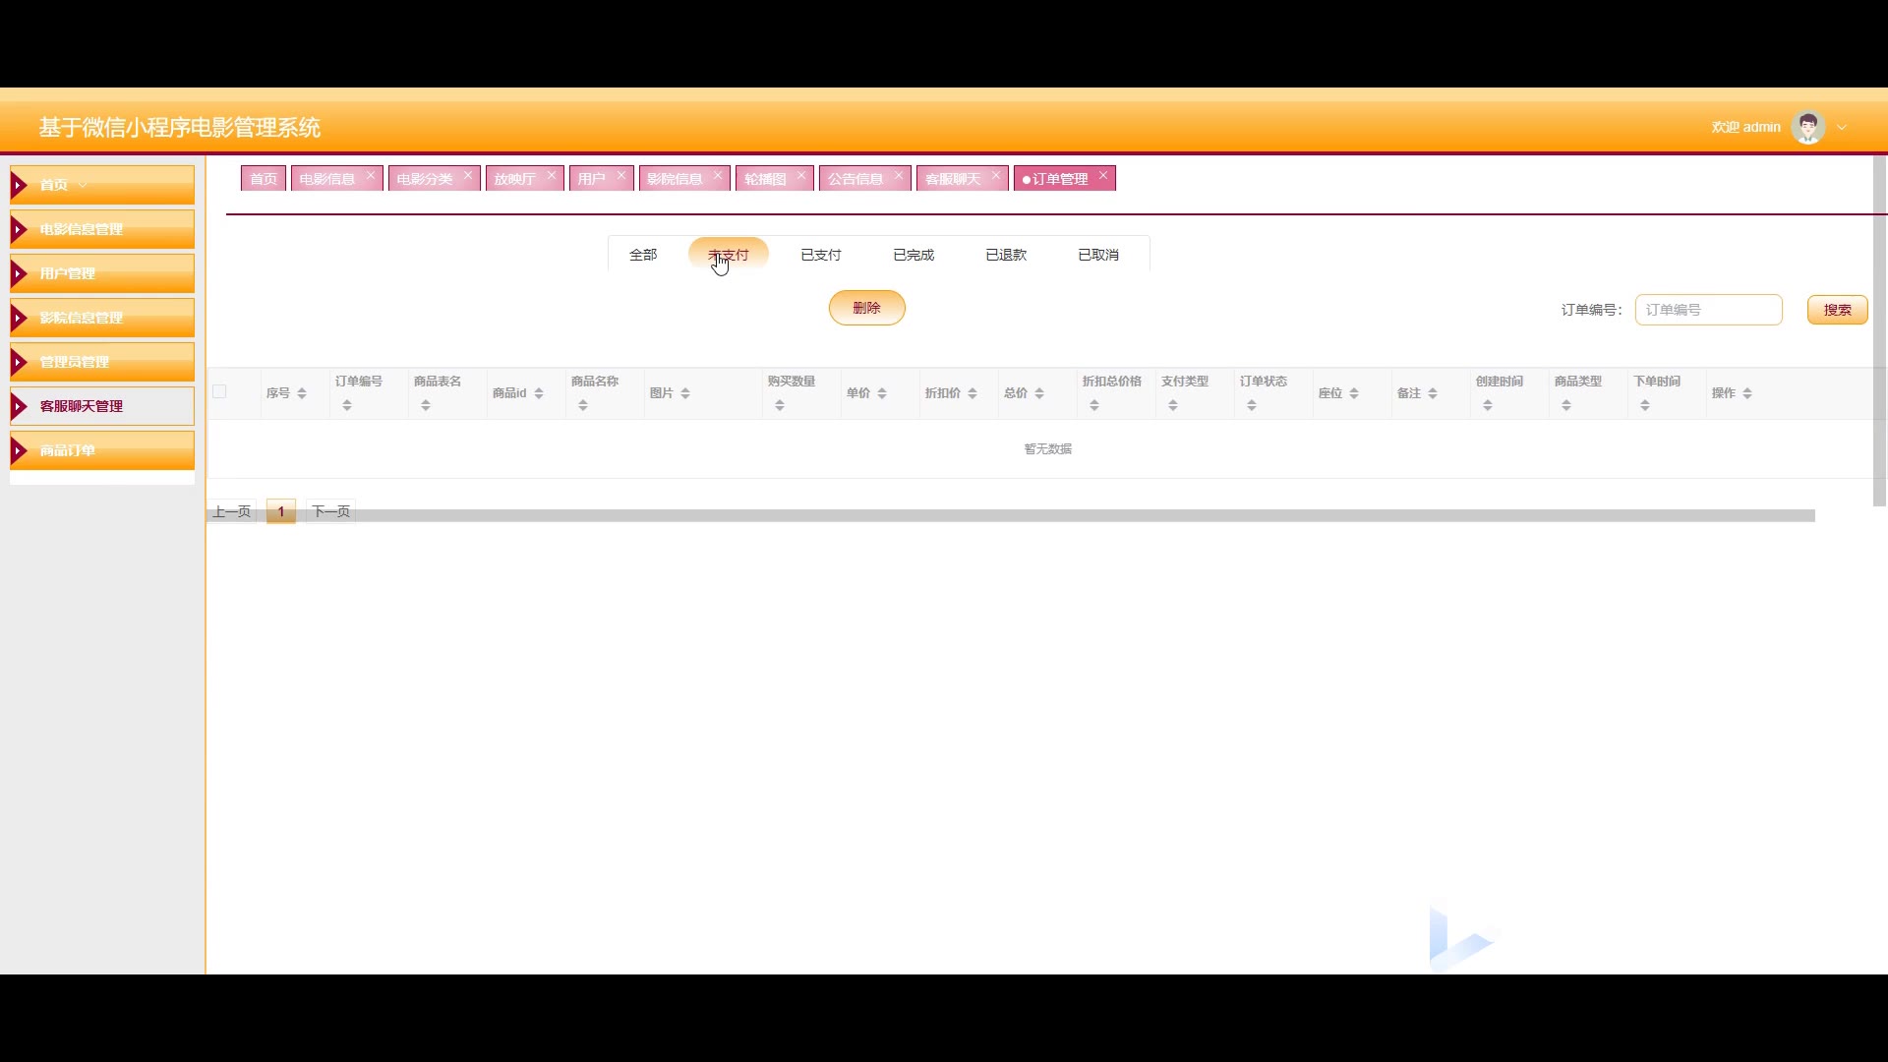1888x1062 pixels.
Task: Click the X on the 轮播图 tab
Action: [800, 175]
